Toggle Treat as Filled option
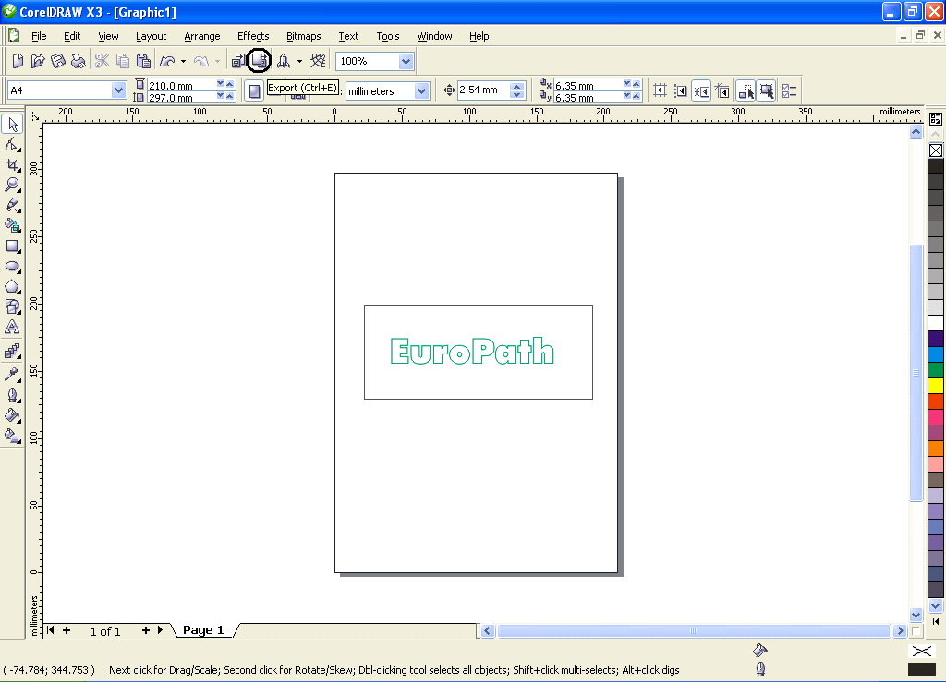 click(x=767, y=91)
